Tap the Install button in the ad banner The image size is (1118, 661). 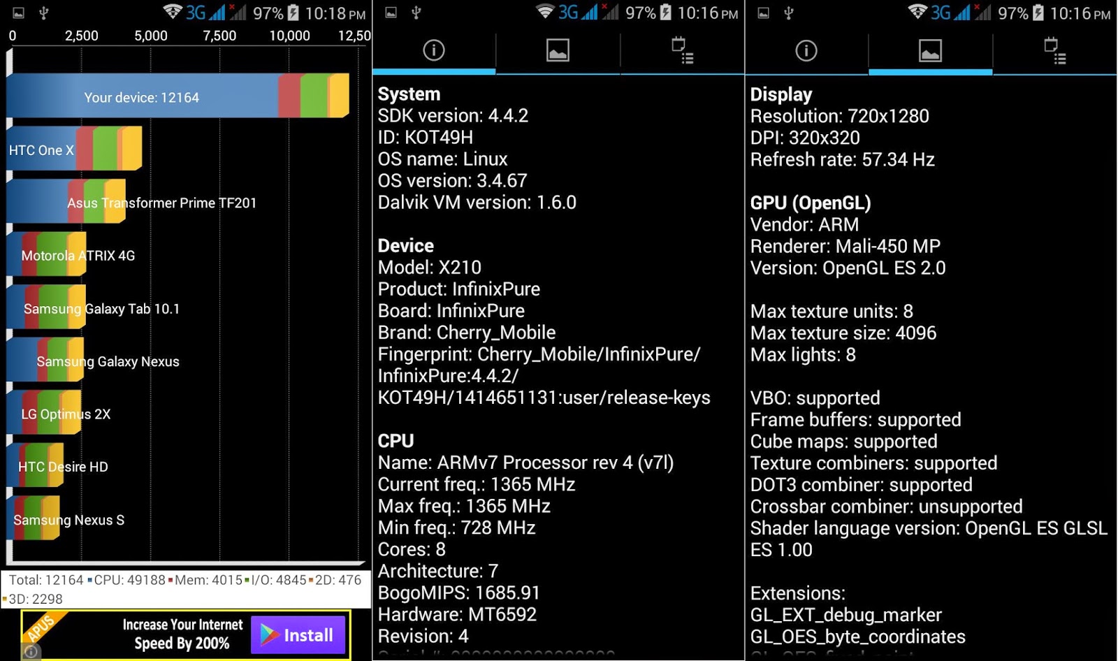(298, 635)
